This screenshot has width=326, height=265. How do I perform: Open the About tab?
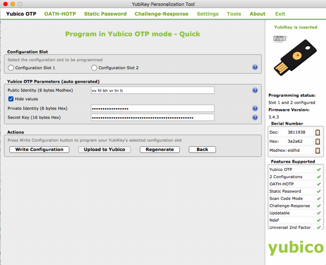coord(258,14)
